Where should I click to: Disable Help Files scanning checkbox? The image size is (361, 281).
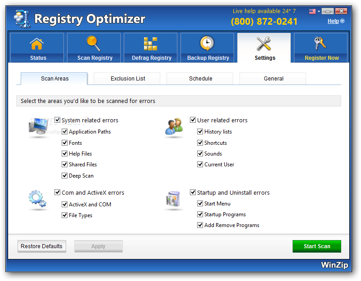[65, 154]
